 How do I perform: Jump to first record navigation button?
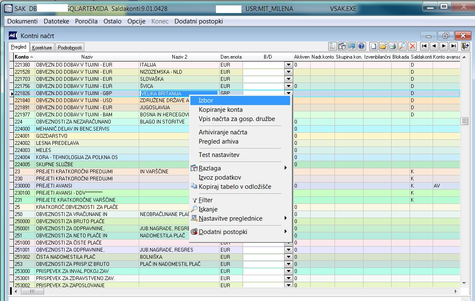[x=425, y=46]
